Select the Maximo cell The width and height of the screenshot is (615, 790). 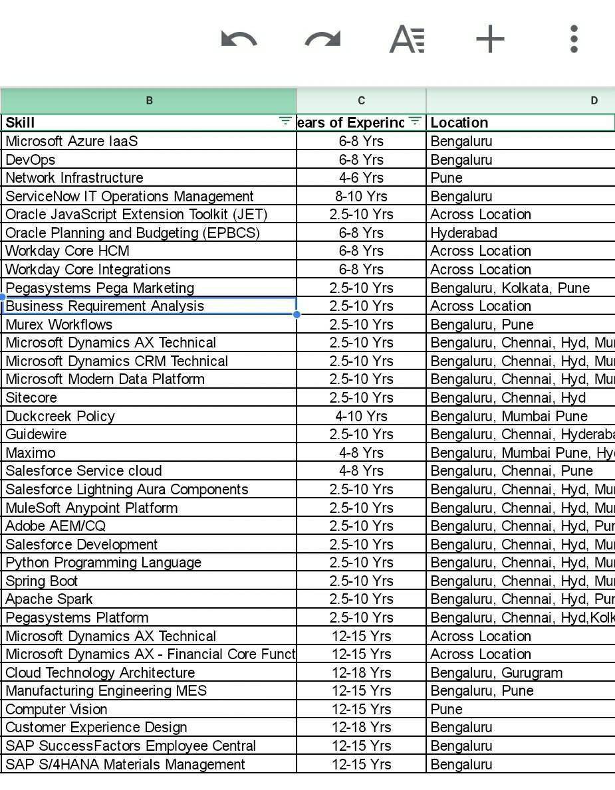(149, 452)
